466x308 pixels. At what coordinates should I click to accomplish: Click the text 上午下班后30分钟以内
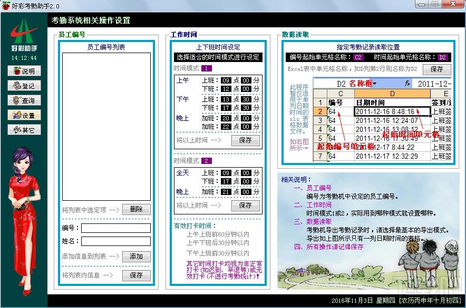pyautogui.click(x=218, y=243)
